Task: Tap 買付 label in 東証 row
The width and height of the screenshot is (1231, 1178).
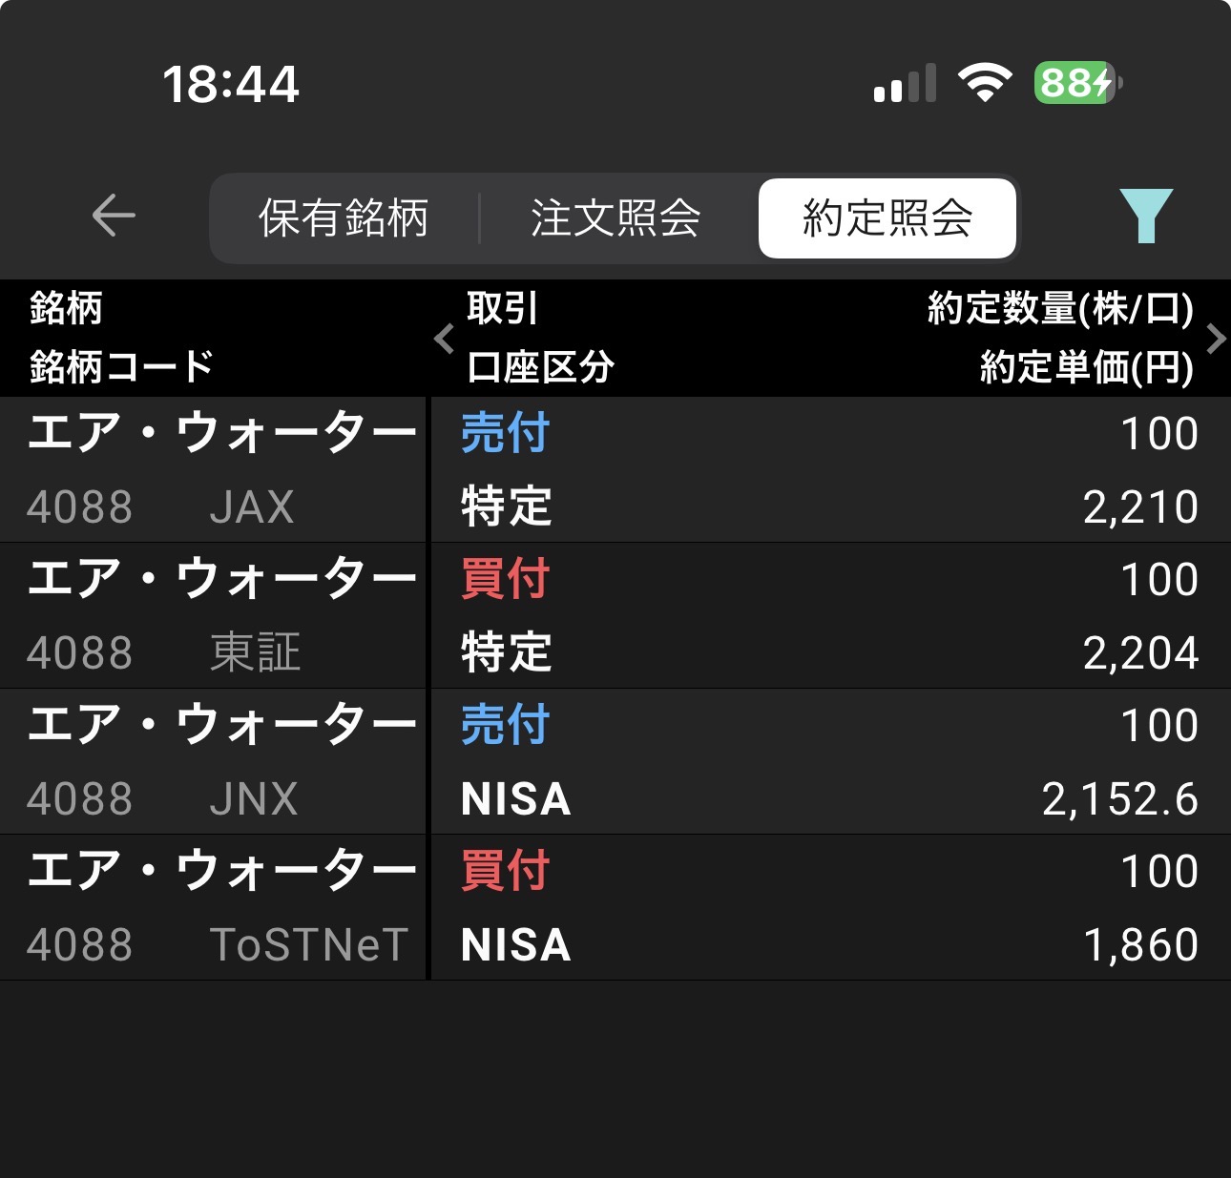Action: [505, 579]
